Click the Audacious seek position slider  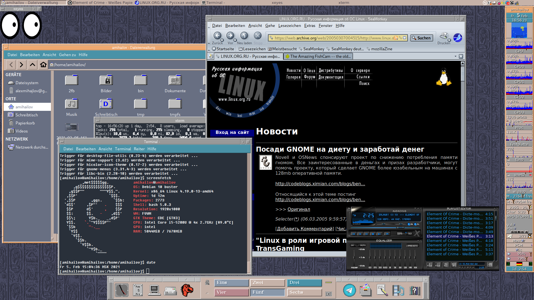[x=400, y=228]
